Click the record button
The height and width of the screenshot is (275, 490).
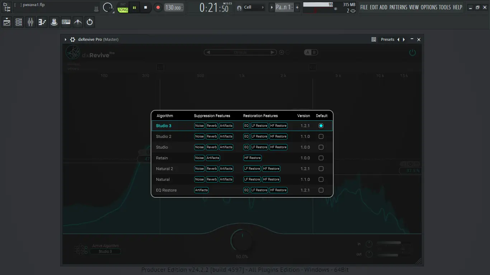(x=157, y=7)
